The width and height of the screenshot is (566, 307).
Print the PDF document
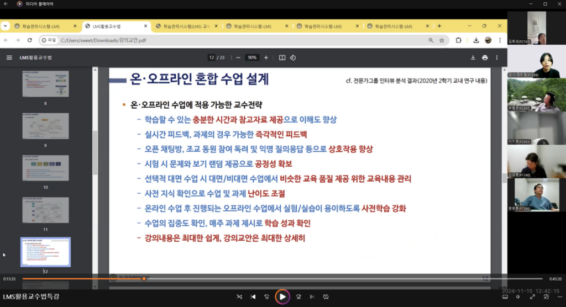[x=485, y=57]
